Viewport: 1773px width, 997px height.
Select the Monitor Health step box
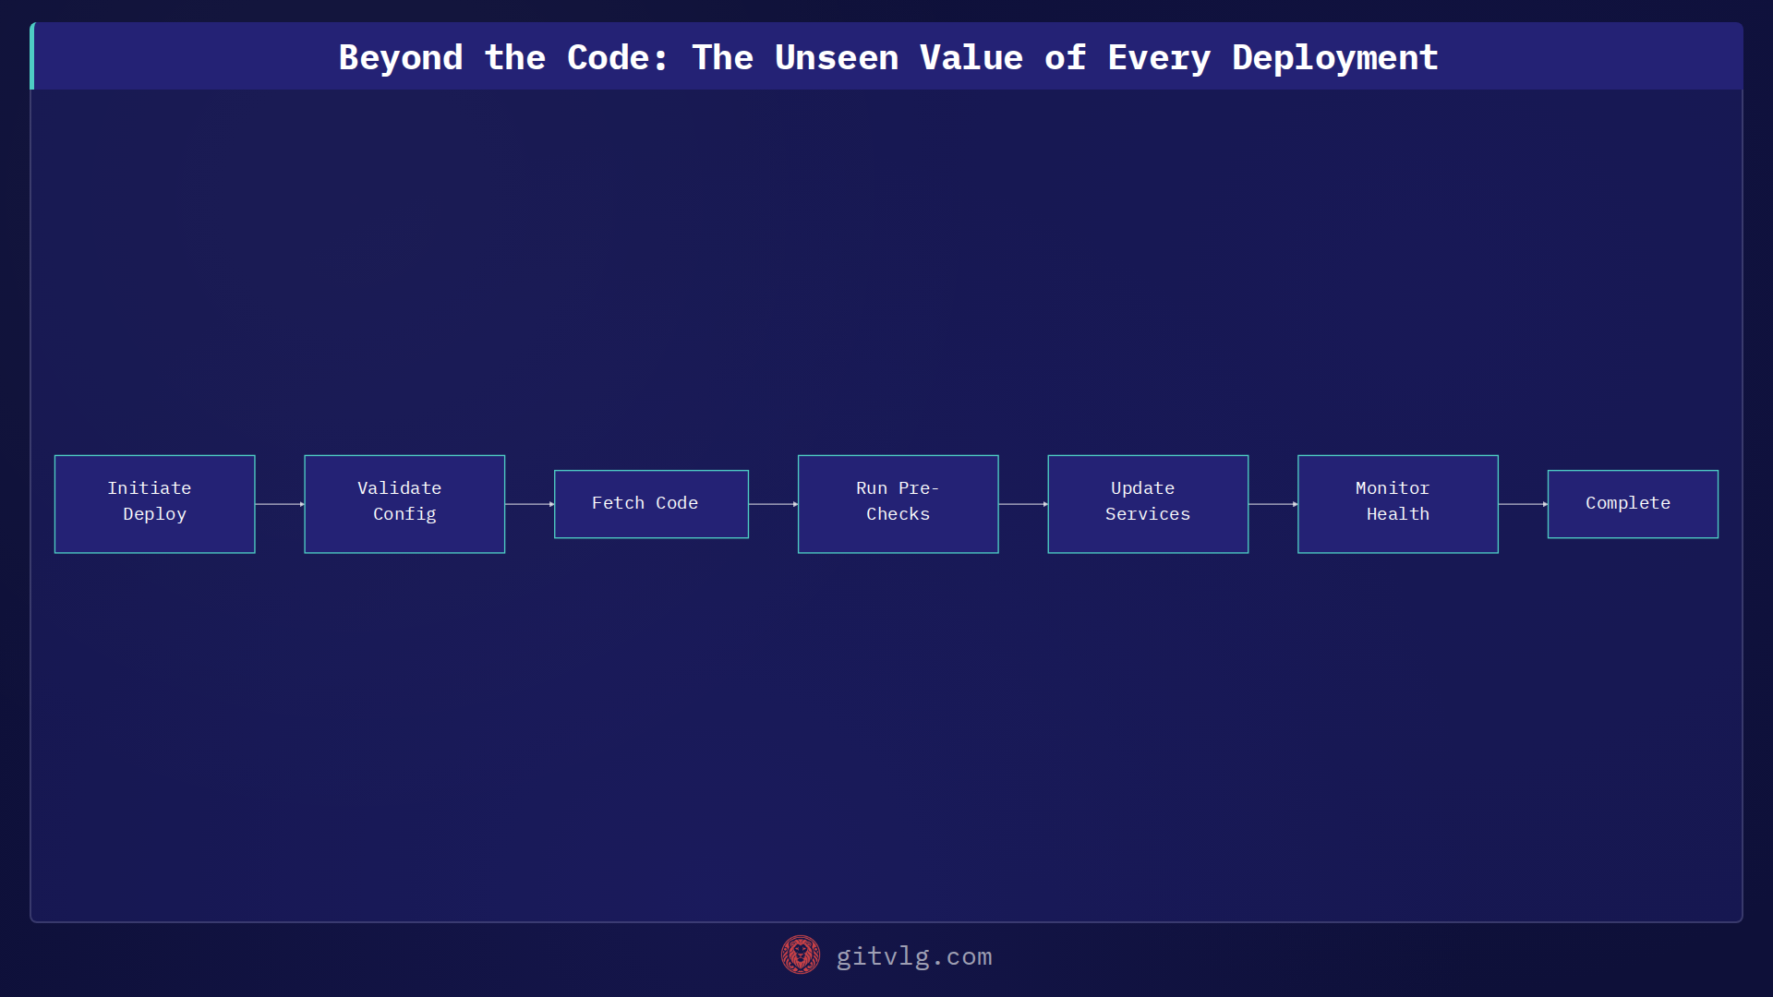(1398, 504)
